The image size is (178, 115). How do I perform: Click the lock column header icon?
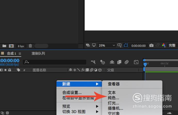coord(10,70)
